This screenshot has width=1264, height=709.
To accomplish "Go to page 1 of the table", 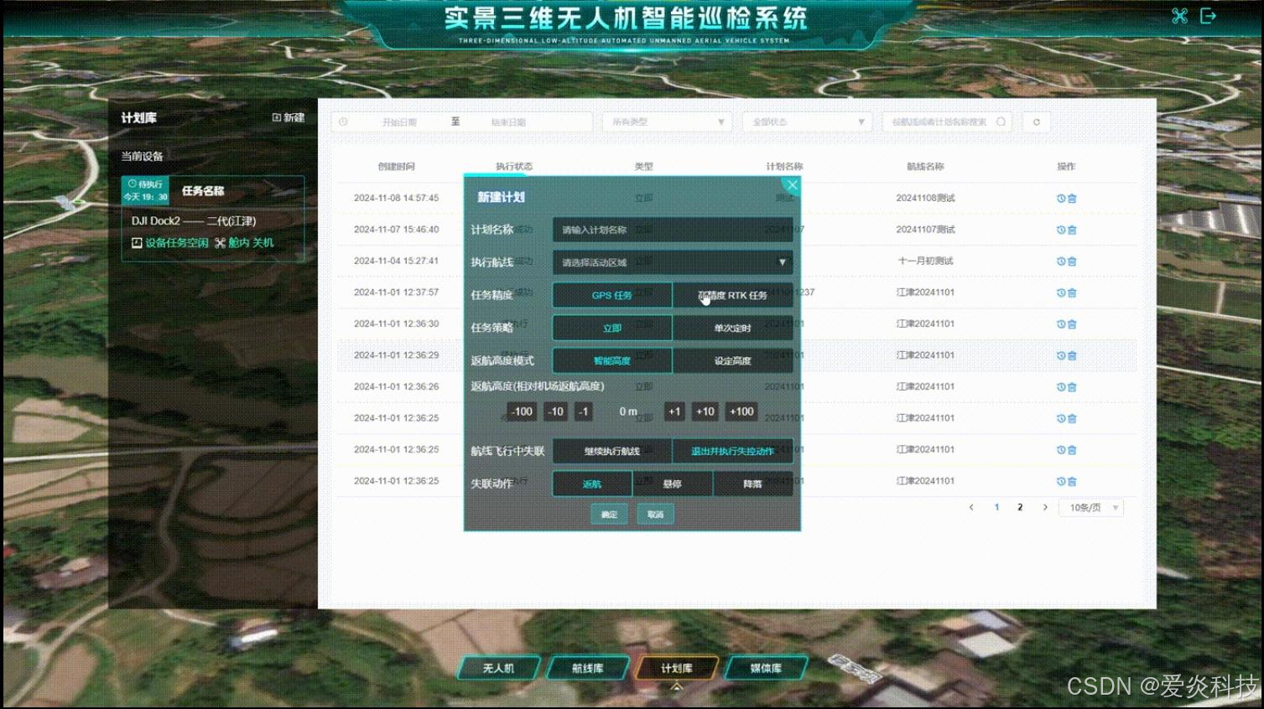I will coord(996,508).
